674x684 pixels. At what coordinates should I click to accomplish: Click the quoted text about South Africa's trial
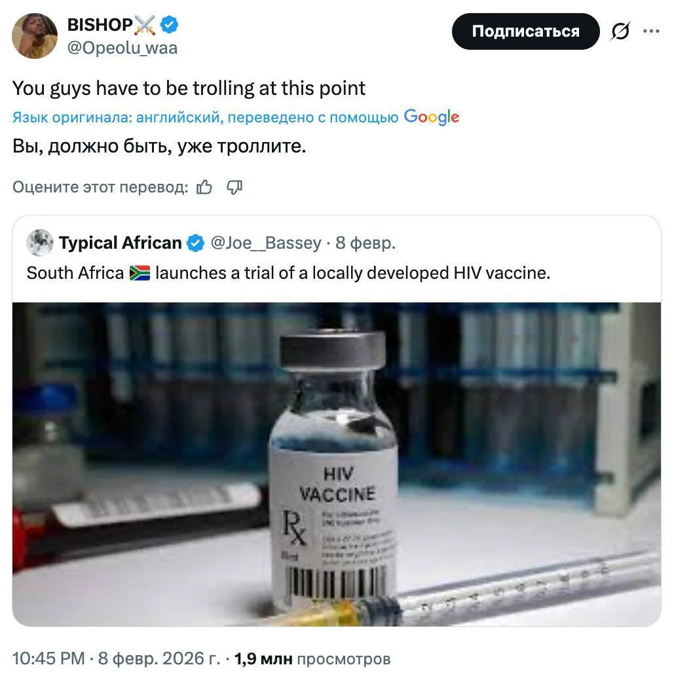click(x=288, y=273)
